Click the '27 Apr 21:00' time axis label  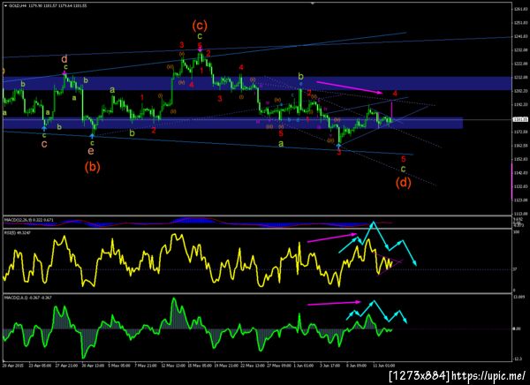66,366
